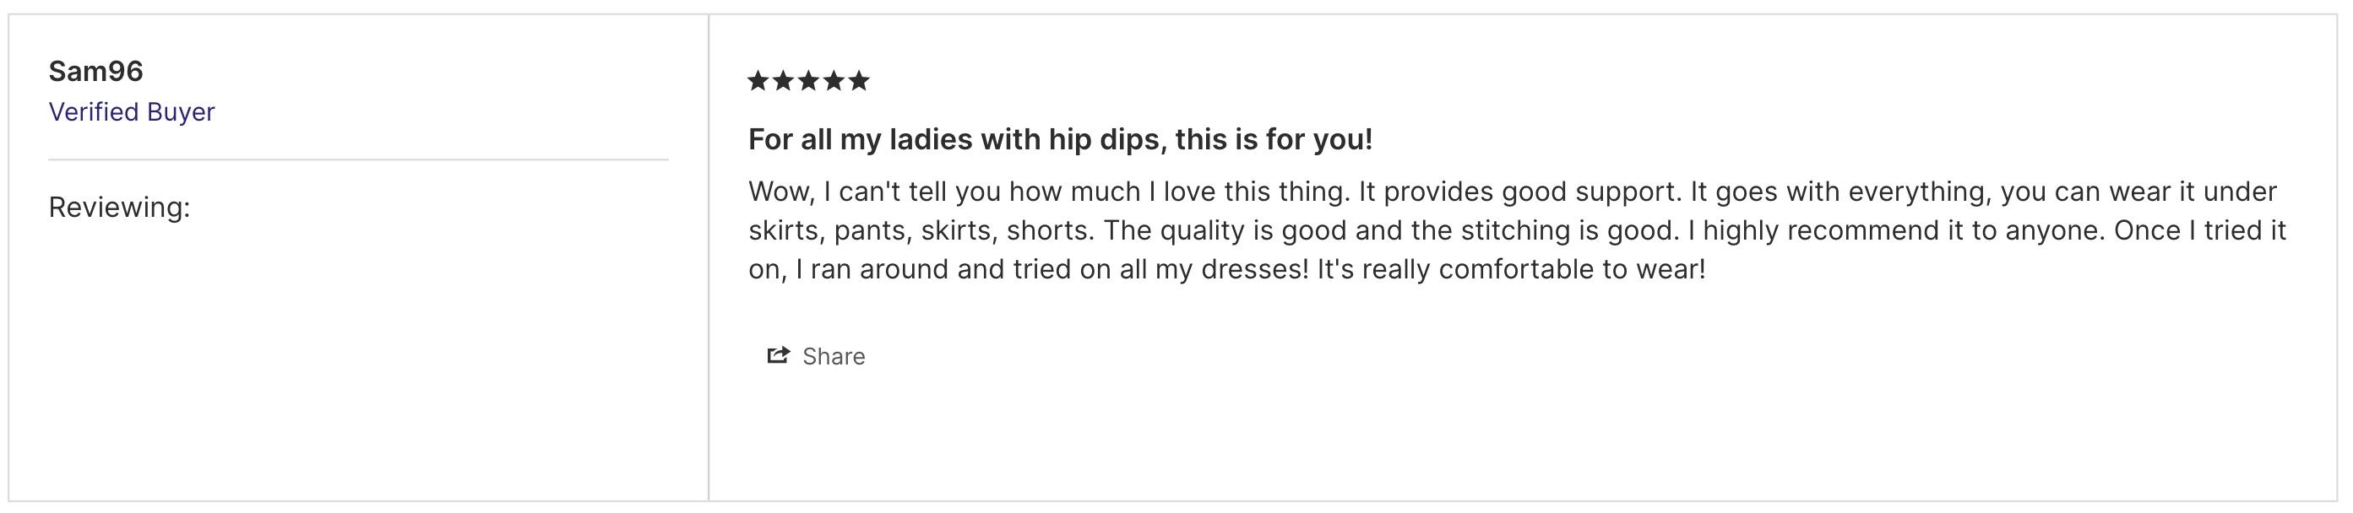Select the fourth rating star

[x=834, y=81]
